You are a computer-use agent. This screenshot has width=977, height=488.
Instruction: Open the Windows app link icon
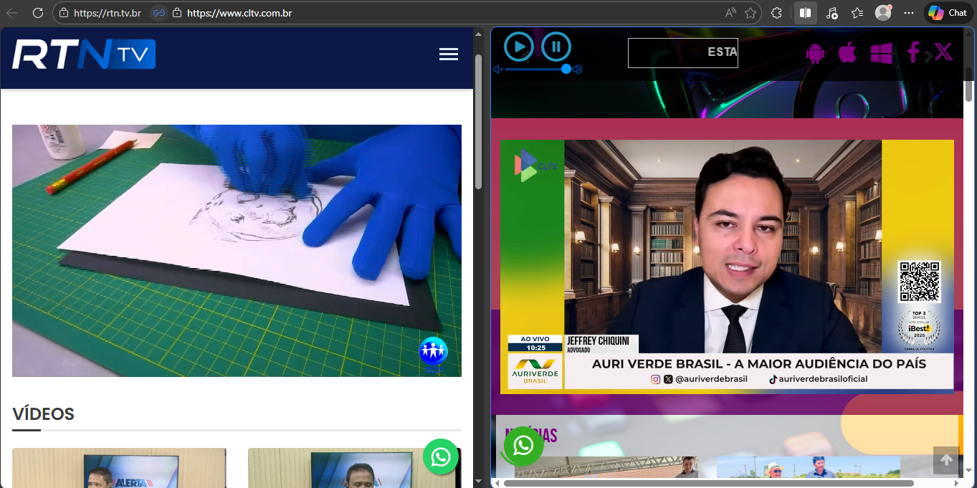(882, 54)
